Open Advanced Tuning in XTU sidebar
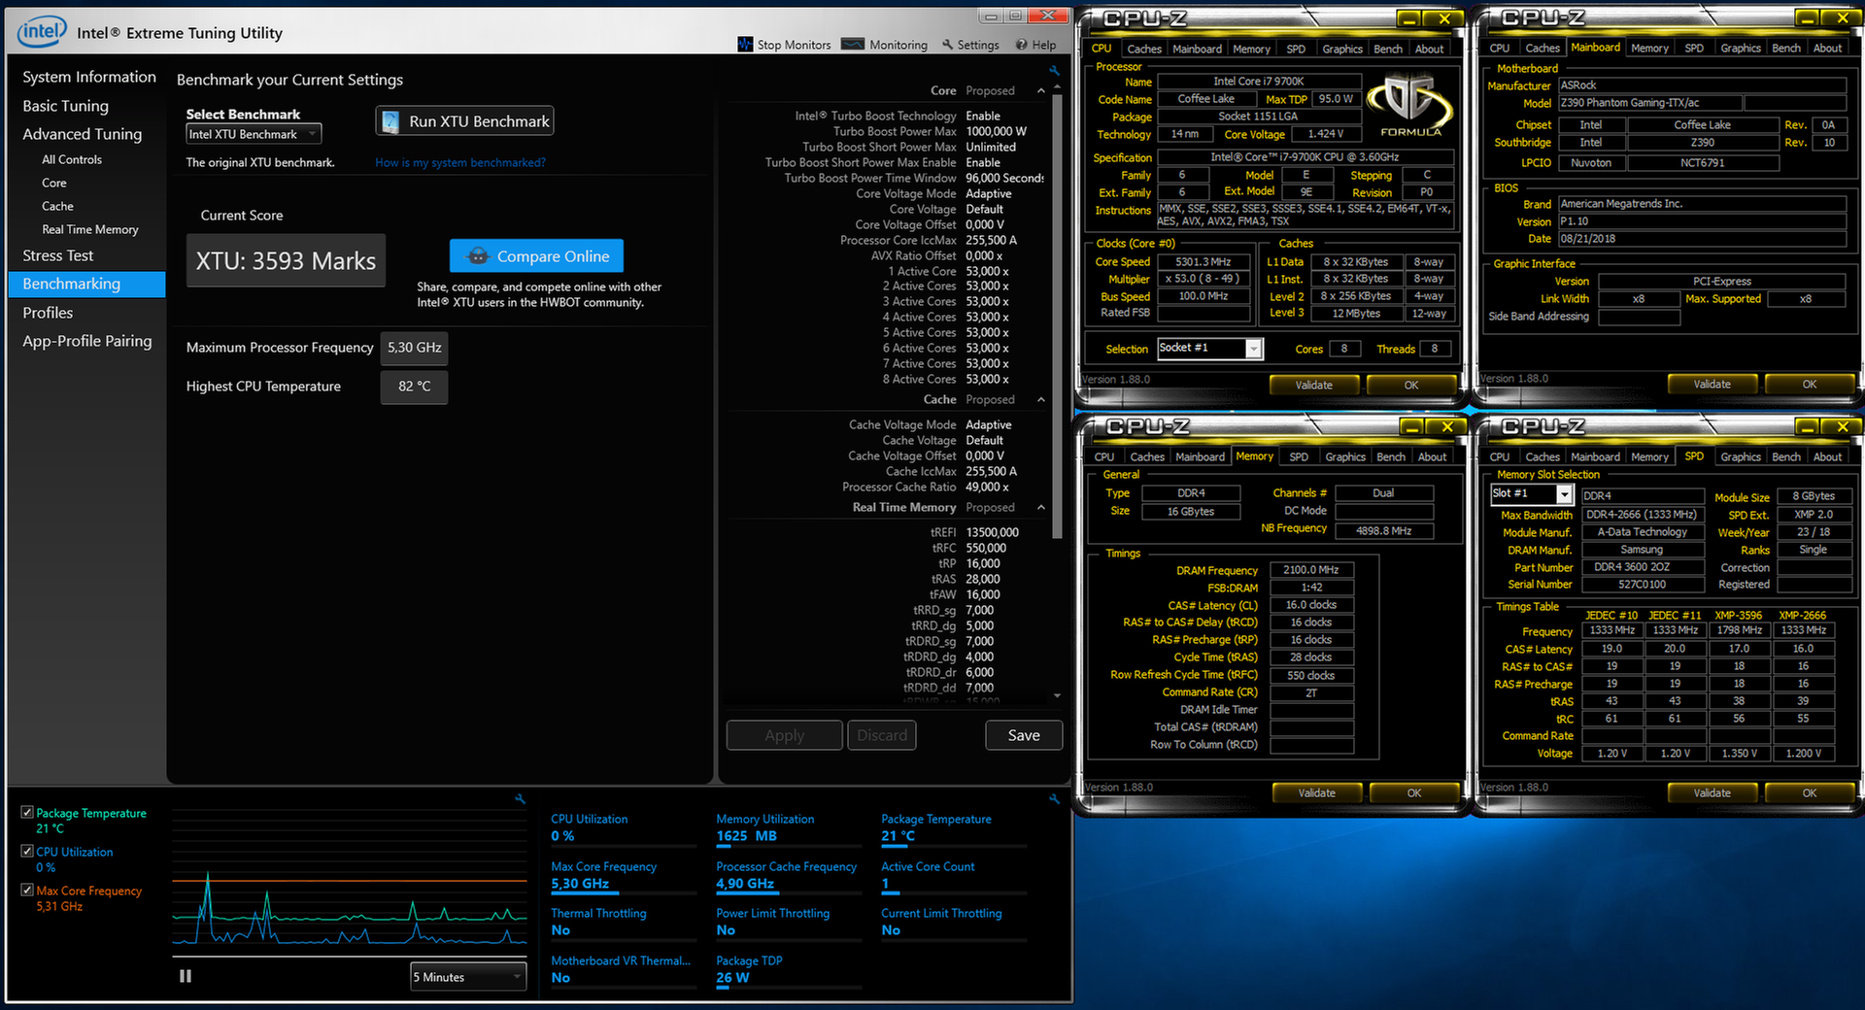Image resolution: width=1865 pixels, height=1010 pixels. pyautogui.click(x=82, y=134)
